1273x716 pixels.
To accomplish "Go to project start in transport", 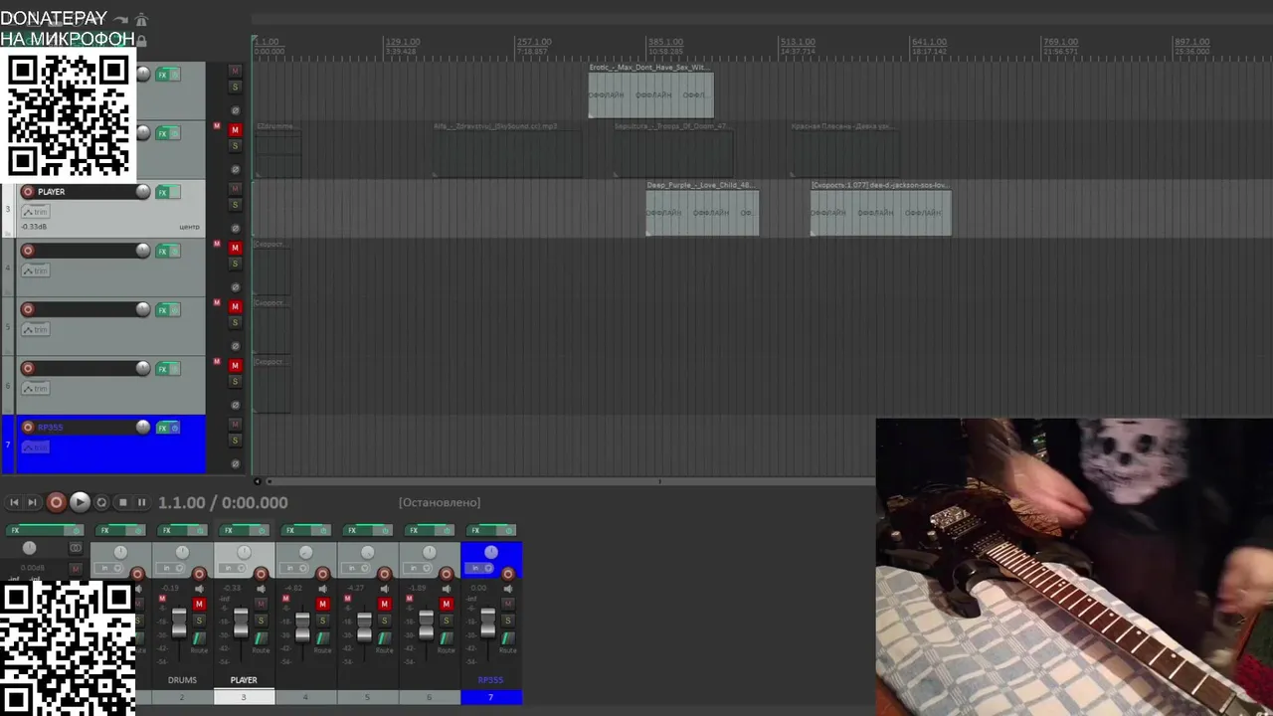I will (x=14, y=503).
